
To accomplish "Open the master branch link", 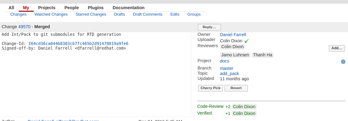I will (x=226, y=68).
